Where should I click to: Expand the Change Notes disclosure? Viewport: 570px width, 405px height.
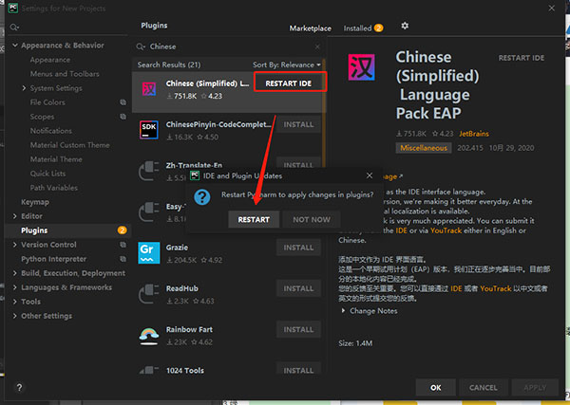[x=343, y=311]
